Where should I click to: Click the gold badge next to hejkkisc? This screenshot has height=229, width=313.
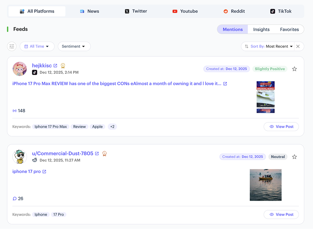63,65
